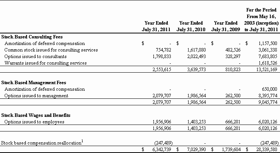The height and width of the screenshot is (153, 280).
Task: Click the 666,281 employee options value
Action: pos(233,122)
